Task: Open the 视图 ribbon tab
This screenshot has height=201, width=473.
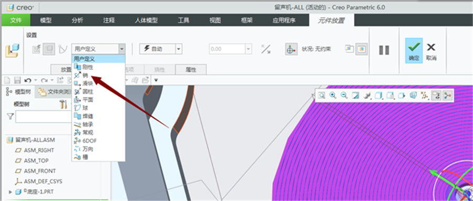Action: coord(215,20)
